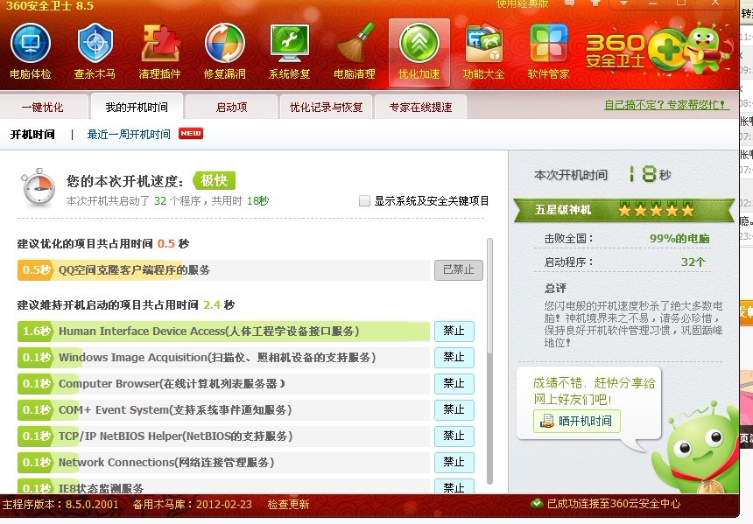Click the stopwatch icon beside boot speed
The height and width of the screenshot is (524, 753).
(38, 187)
